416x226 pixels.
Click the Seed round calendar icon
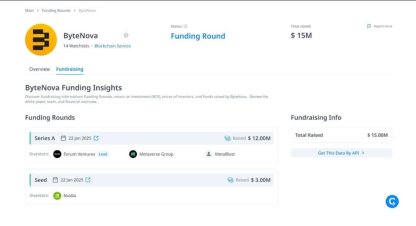pos(55,180)
